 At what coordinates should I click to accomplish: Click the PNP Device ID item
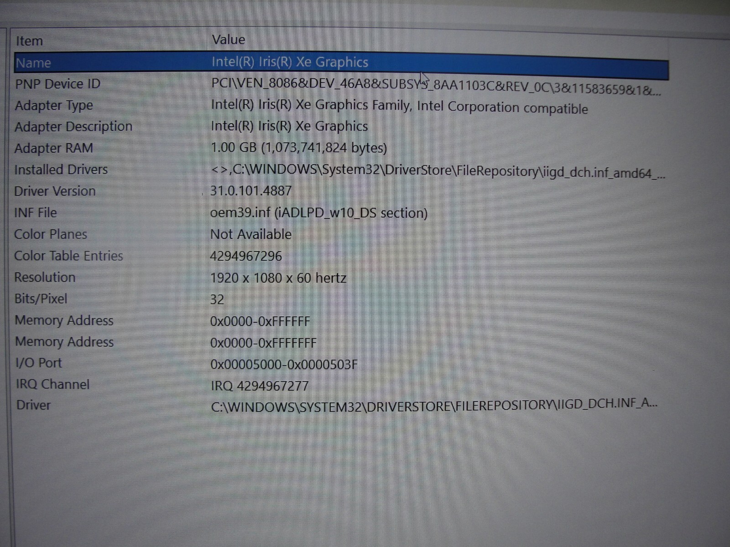[57, 84]
